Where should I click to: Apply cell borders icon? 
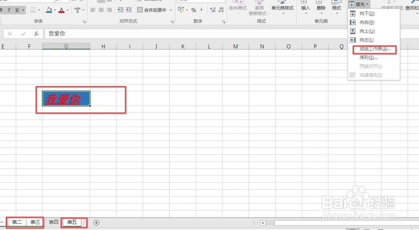click(x=33, y=10)
